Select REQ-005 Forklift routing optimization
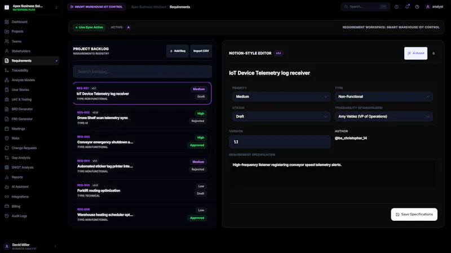The image size is (451, 253). (143, 190)
